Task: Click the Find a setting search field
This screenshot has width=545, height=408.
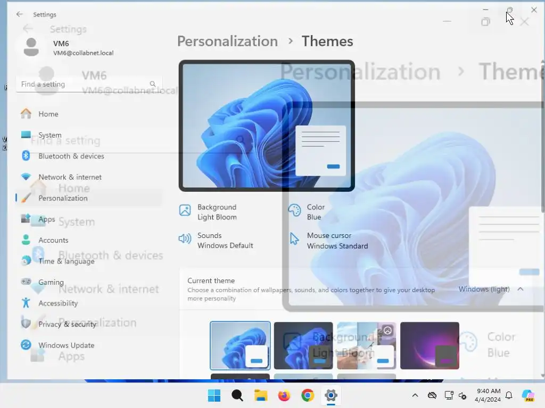Action: click(89, 84)
